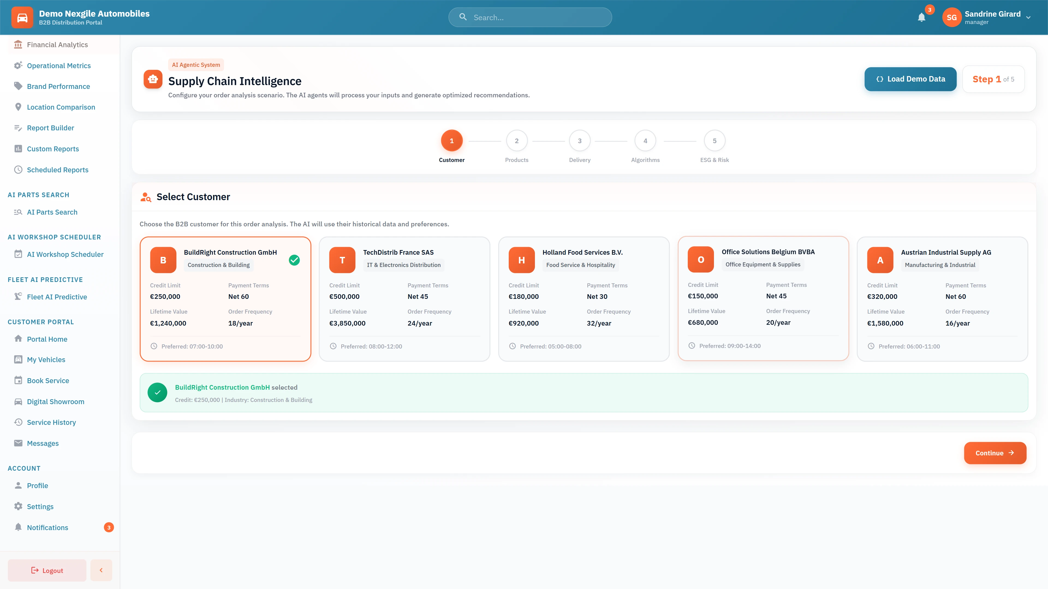Open Scheduled Reports from the sidebar
The width and height of the screenshot is (1048, 589).
click(57, 170)
